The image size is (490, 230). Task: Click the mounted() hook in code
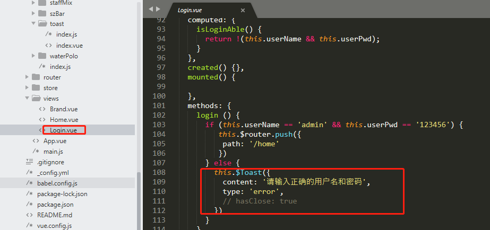click(207, 77)
